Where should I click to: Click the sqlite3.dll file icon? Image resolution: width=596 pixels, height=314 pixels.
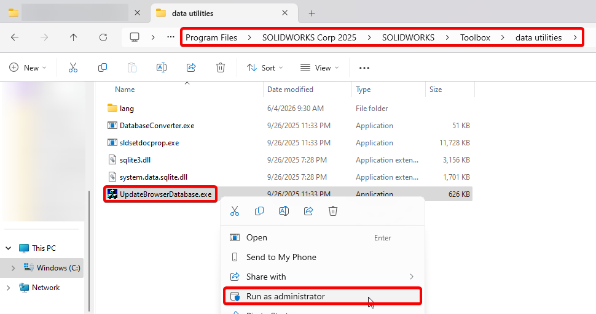click(112, 159)
